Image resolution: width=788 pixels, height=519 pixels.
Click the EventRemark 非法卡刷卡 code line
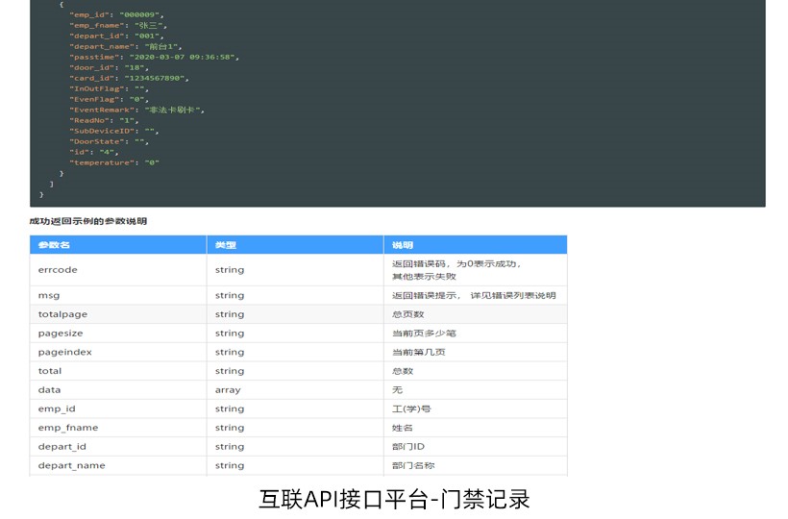click(136, 111)
